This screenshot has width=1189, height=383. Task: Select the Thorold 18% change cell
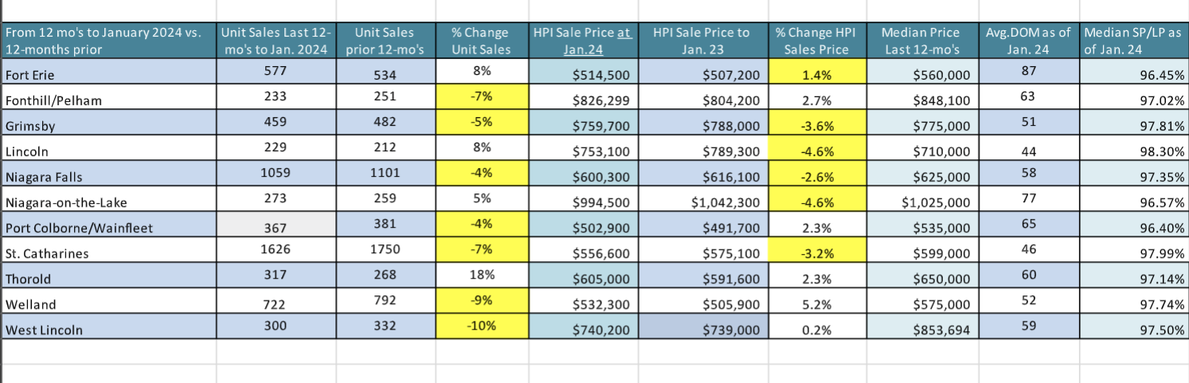click(481, 278)
